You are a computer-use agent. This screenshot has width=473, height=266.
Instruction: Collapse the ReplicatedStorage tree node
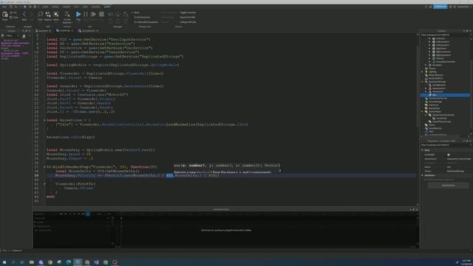pyautogui.click(x=422, y=82)
